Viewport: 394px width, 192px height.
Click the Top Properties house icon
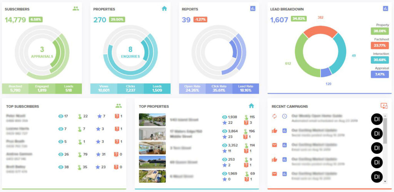click(x=251, y=106)
